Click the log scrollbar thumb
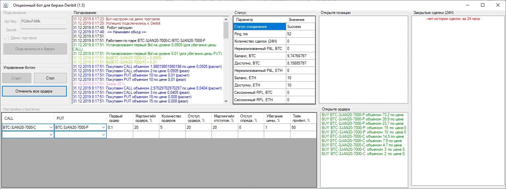506x189 pixels. (226, 30)
